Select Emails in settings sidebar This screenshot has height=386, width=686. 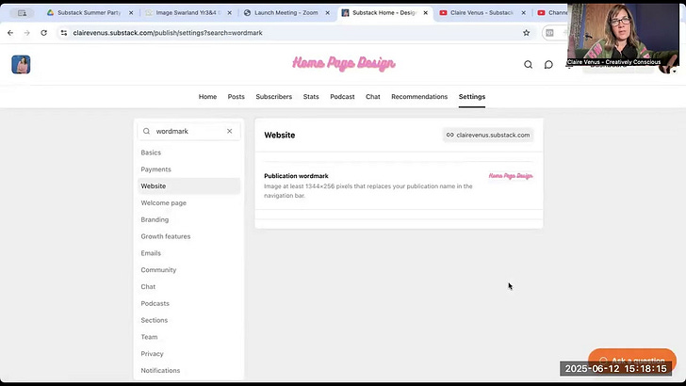coord(189,253)
